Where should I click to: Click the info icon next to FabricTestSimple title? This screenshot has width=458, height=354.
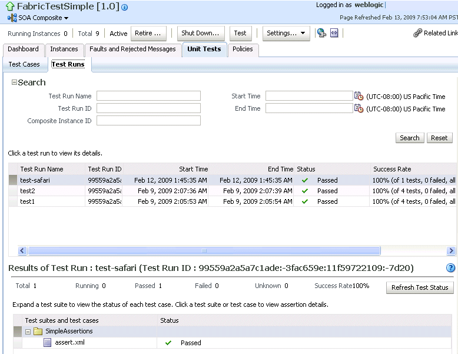coord(124,8)
